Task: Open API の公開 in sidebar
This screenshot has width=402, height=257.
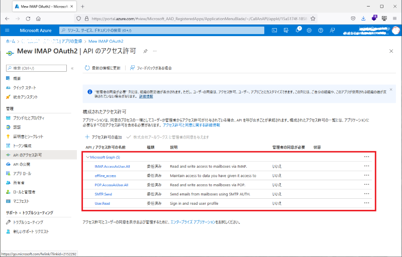Action: [22, 164]
